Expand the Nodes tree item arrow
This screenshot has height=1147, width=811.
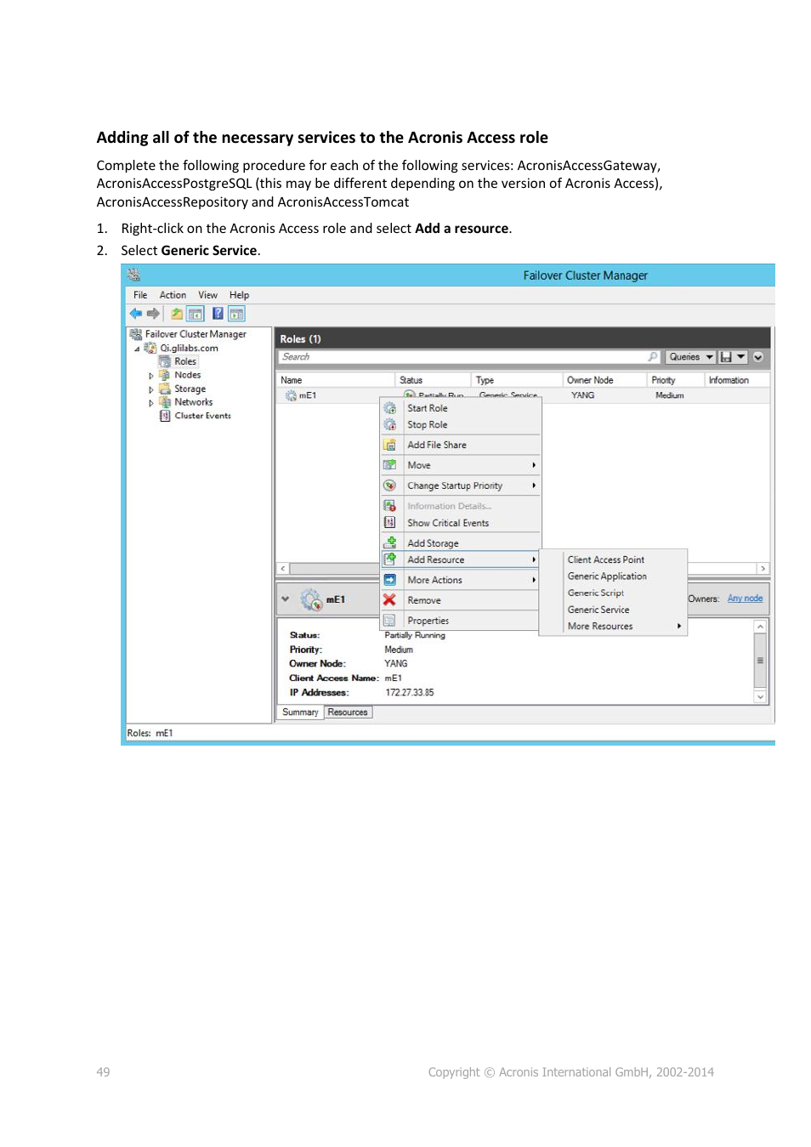151,376
